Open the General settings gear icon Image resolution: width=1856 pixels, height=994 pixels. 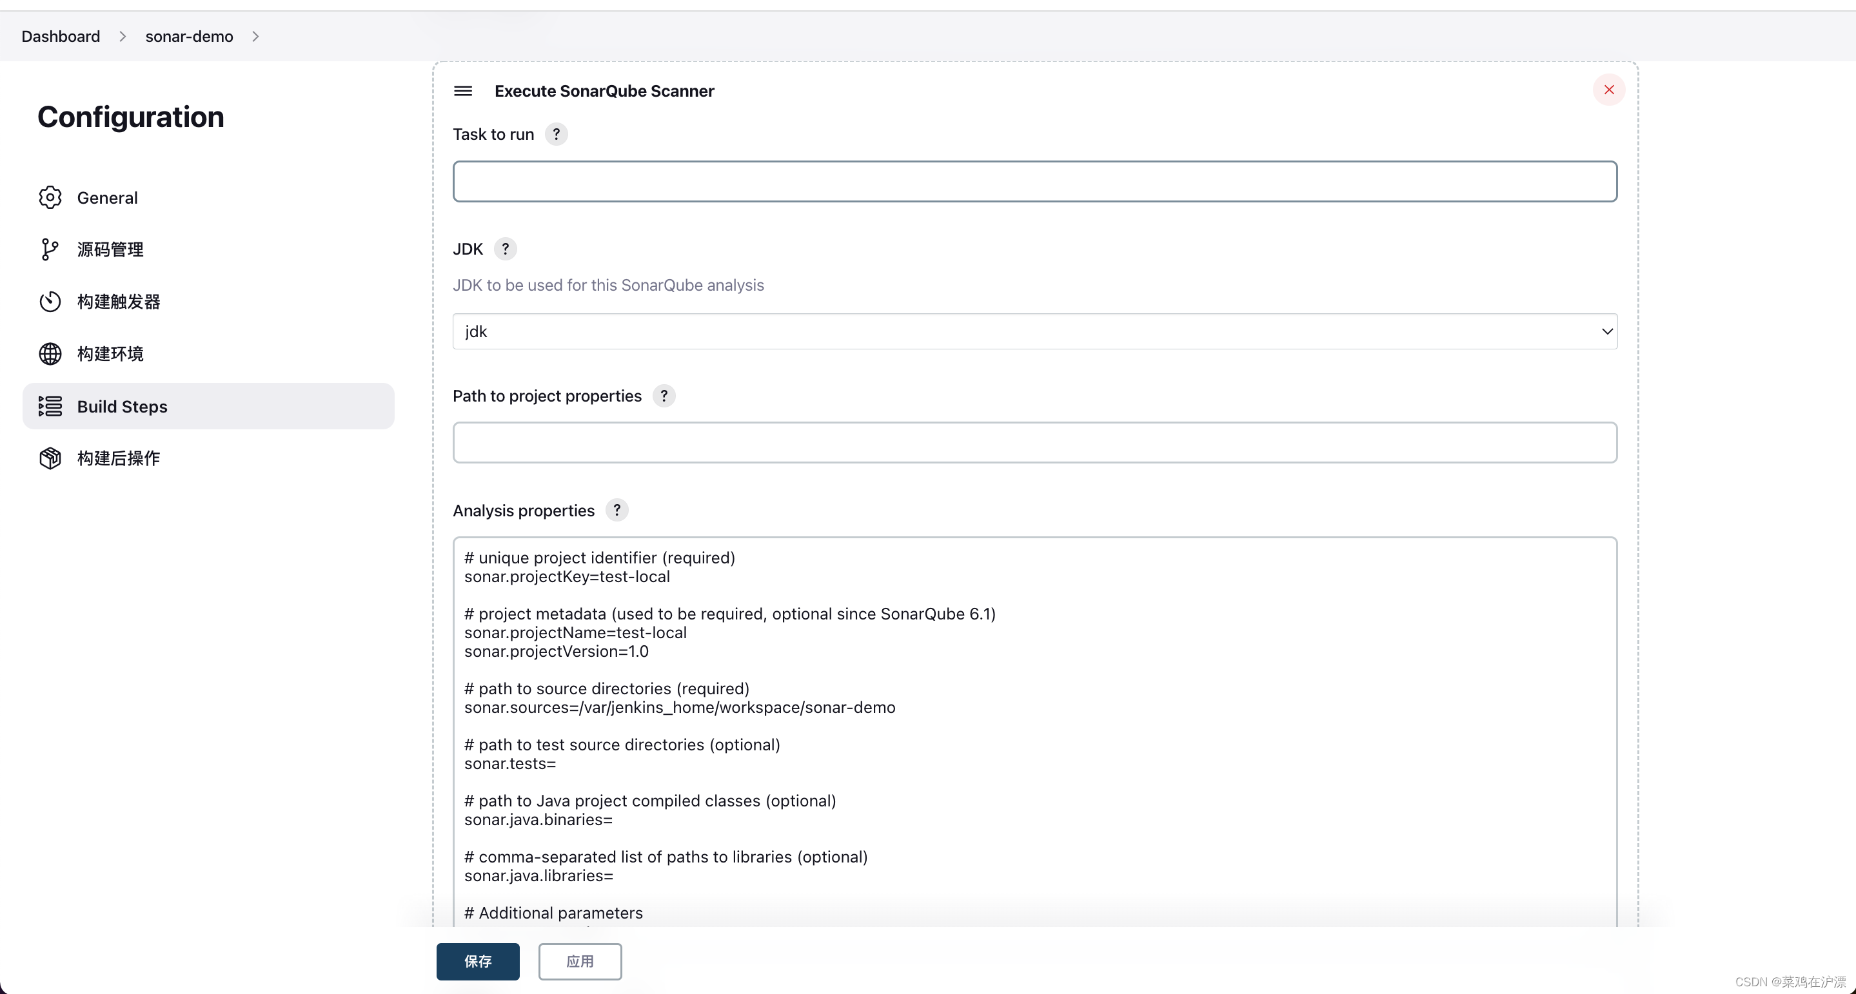pyautogui.click(x=50, y=197)
